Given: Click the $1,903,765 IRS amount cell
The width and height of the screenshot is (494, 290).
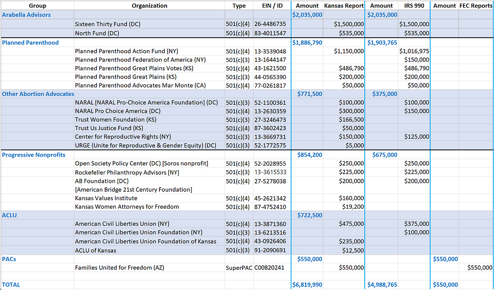Looking at the screenshot, I should point(382,43).
